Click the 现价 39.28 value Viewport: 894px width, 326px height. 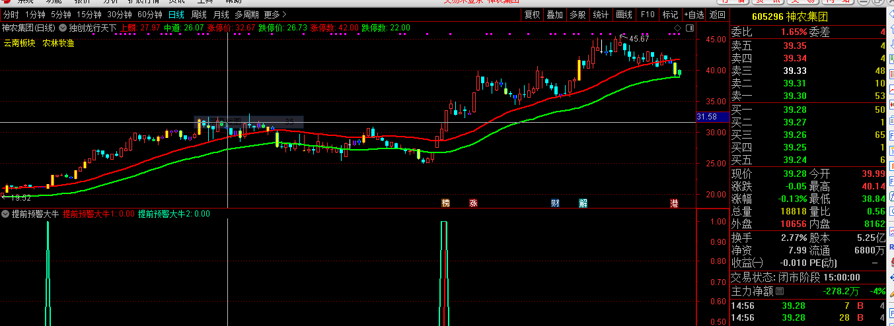[x=795, y=174]
